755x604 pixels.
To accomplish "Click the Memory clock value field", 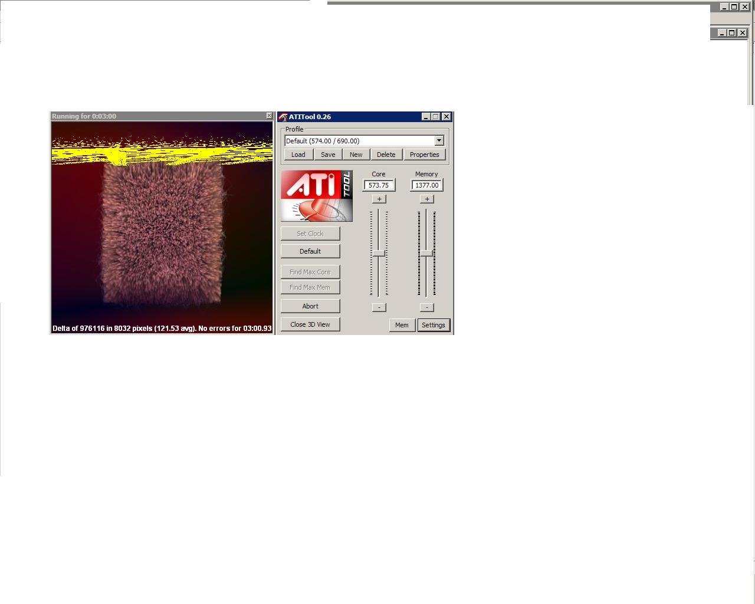I will pyautogui.click(x=426, y=185).
